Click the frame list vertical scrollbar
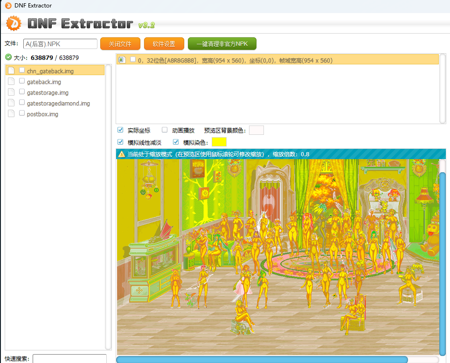This screenshot has width=450, height=363. coord(443,89)
